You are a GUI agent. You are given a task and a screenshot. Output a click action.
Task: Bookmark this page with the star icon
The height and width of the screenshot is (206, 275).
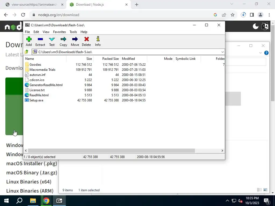click(x=233, y=15)
